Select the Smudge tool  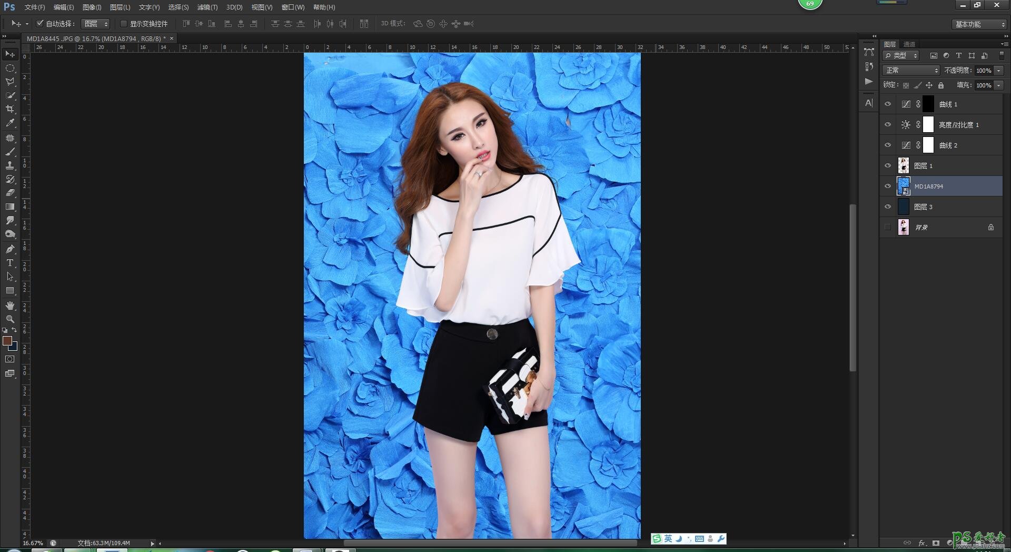tap(10, 220)
